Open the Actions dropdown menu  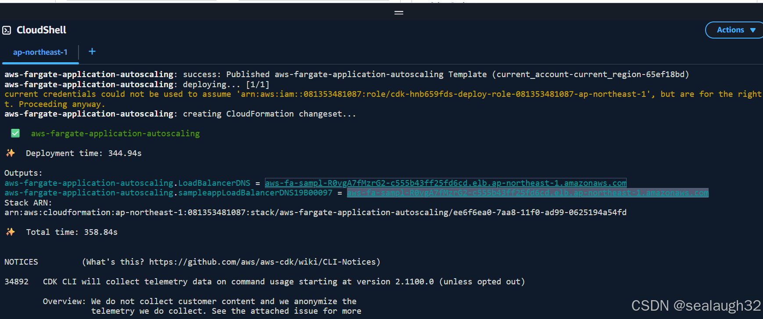(x=735, y=30)
